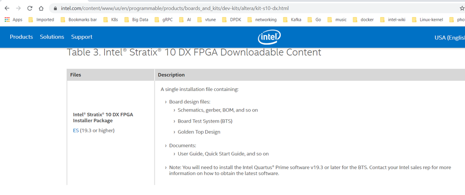The image size is (465, 195).
Task: Open the Apps grid shortcut
Action: pyautogui.click(x=13, y=20)
